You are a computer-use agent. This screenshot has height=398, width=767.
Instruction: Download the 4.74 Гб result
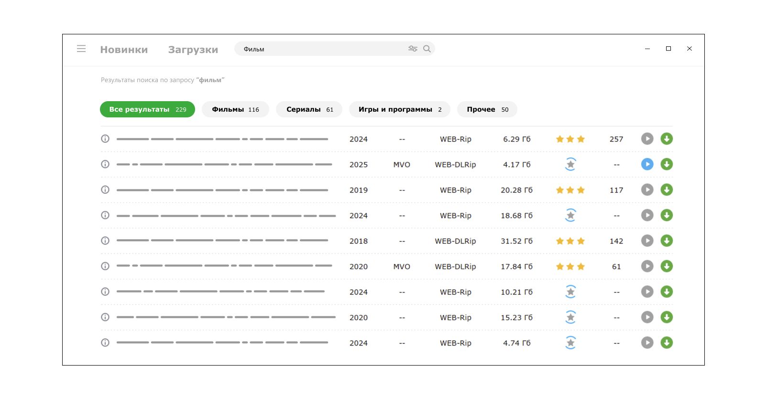(667, 343)
